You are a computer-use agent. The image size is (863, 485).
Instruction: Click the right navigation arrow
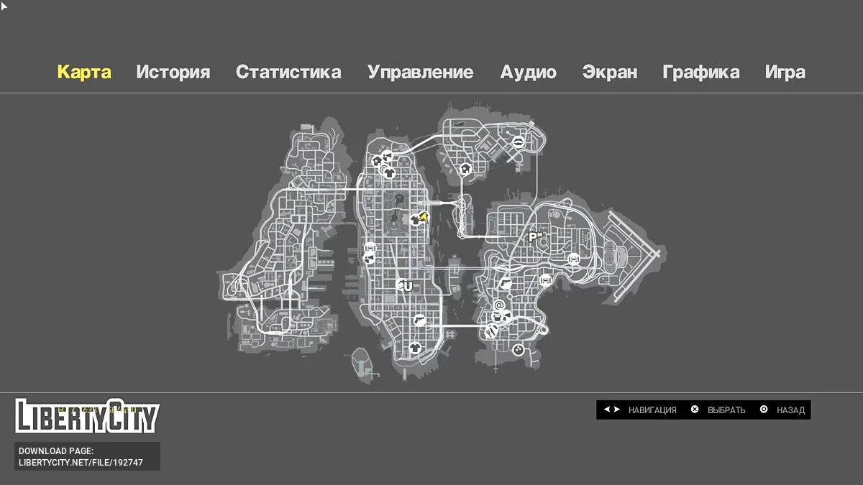click(x=616, y=410)
